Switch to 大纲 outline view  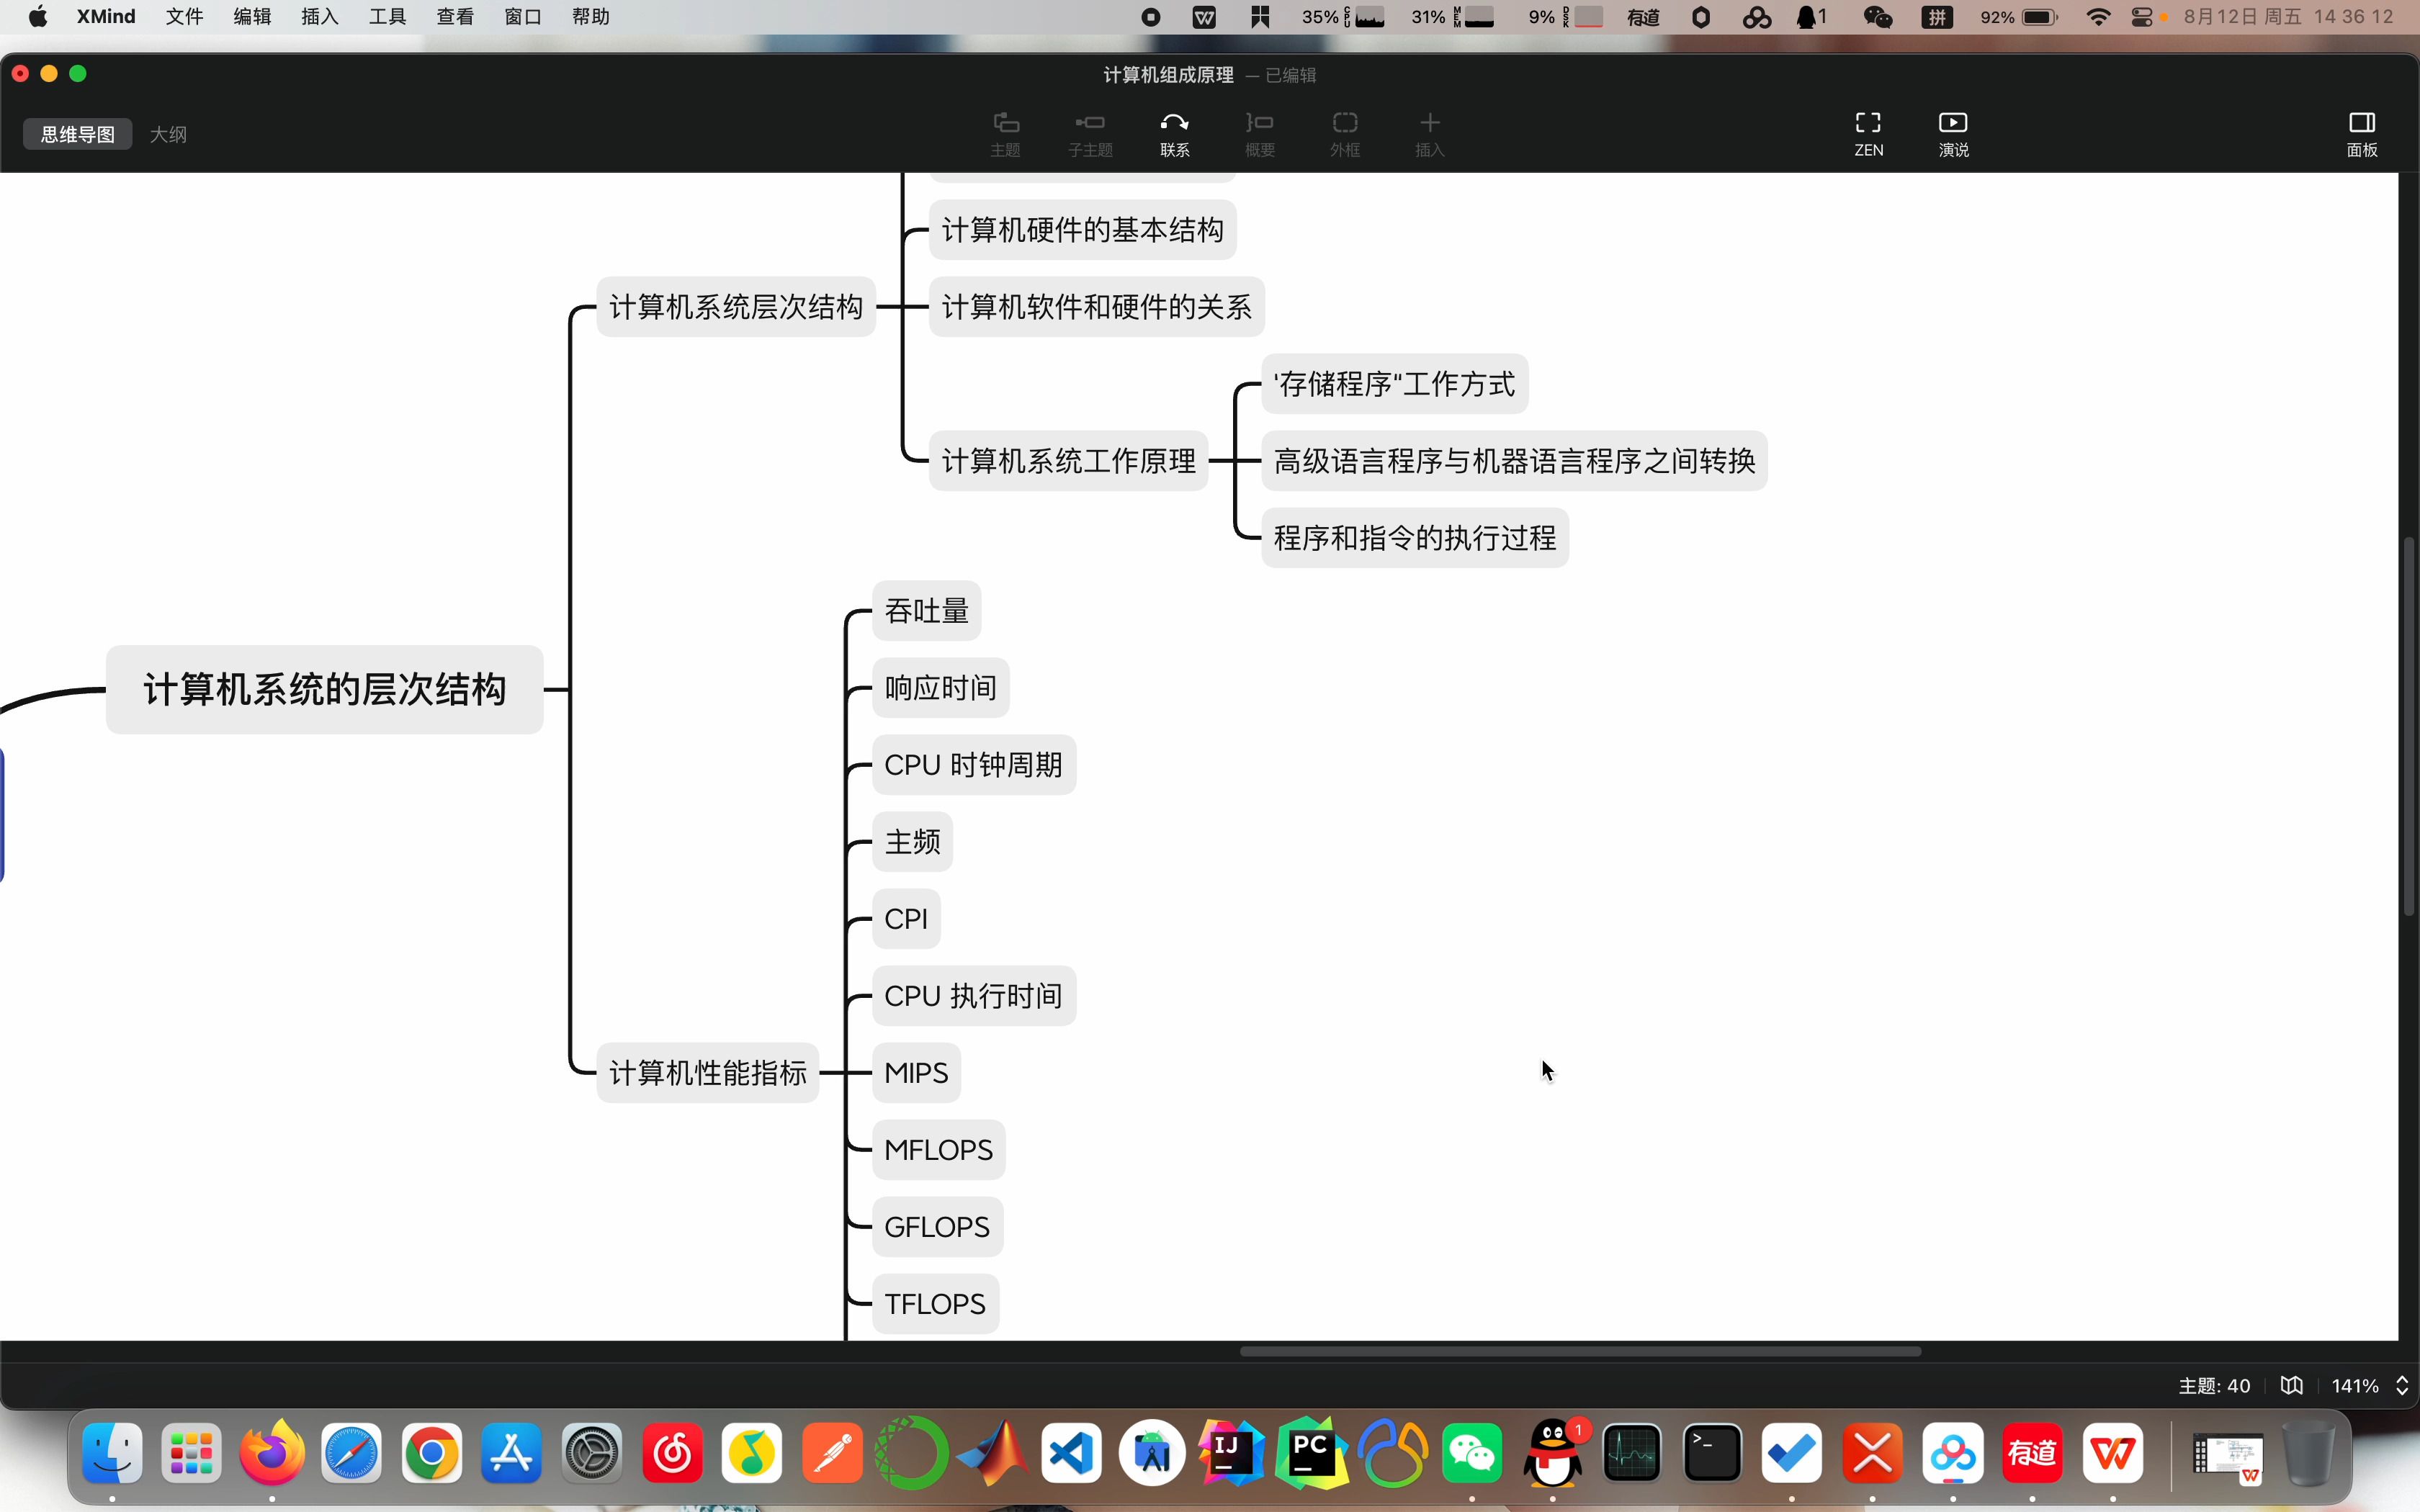(x=168, y=134)
